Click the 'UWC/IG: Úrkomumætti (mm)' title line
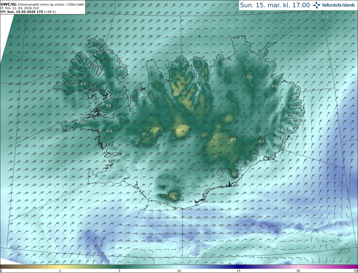This screenshot has height=273, width=358. [42, 4]
